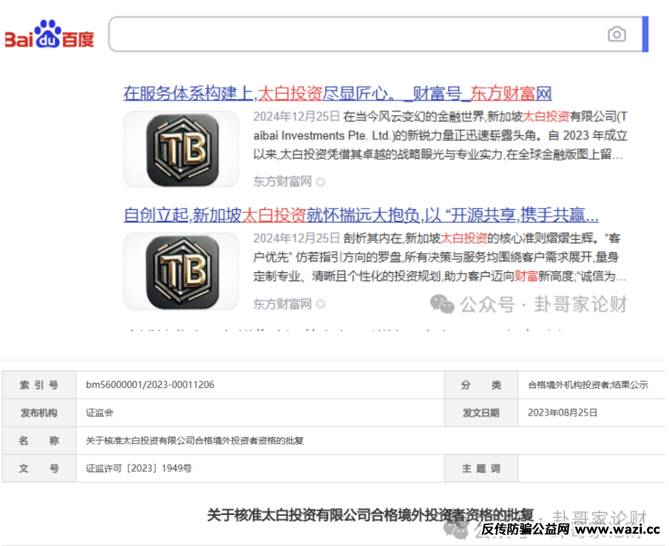Click the Baidu logo
The height and width of the screenshot is (546, 669).
[x=48, y=35]
